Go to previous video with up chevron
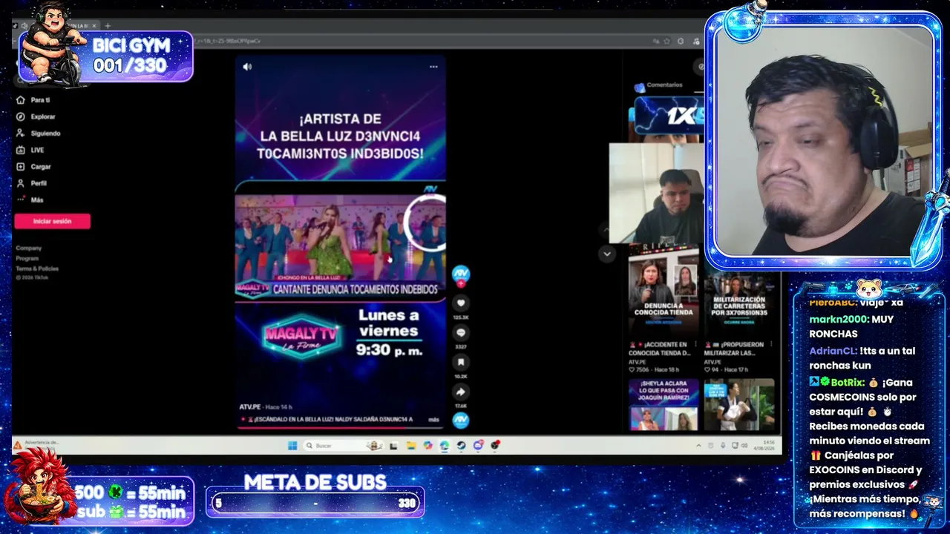 [x=606, y=230]
